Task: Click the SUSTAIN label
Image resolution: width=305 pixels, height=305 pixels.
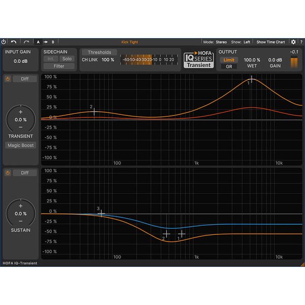Action: point(21,230)
